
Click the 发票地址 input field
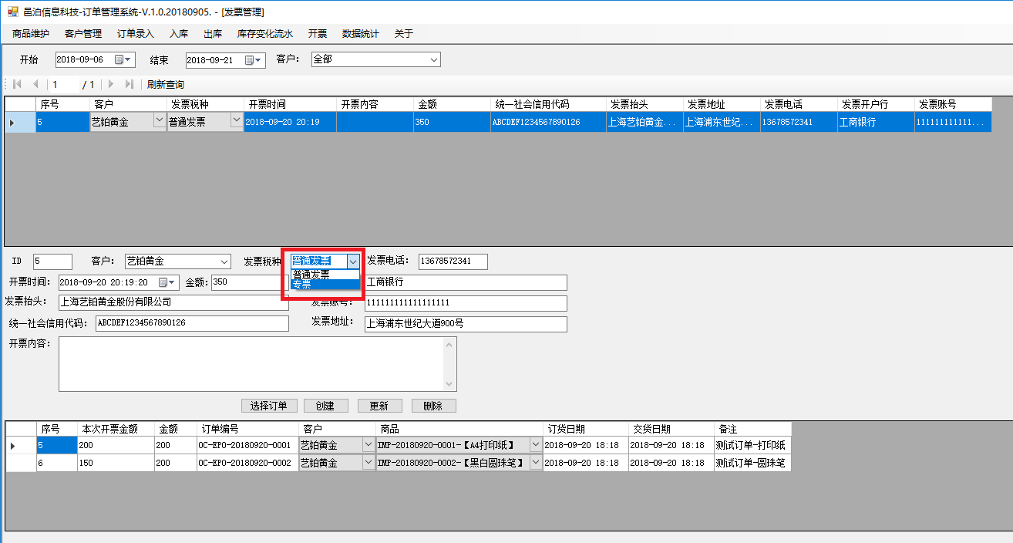[466, 324]
